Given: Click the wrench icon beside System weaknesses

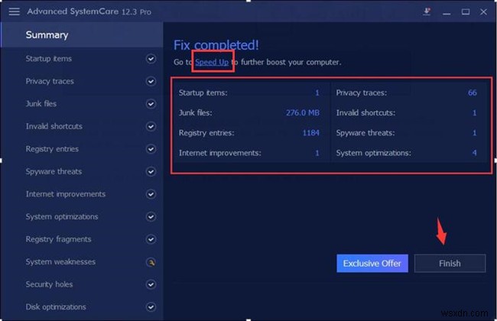Looking at the screenshot, I should click(151, 262).
